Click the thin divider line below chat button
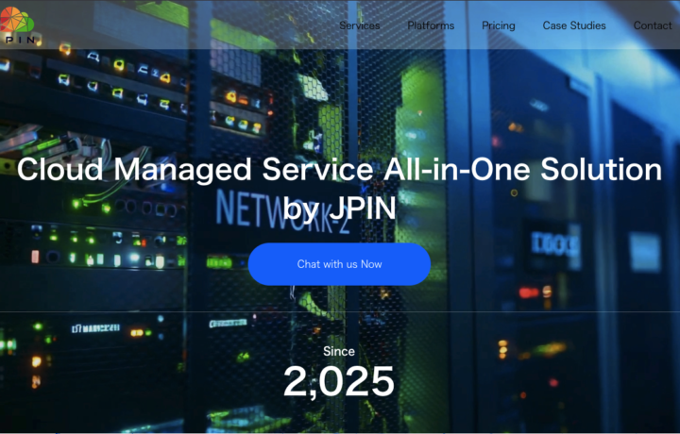The width and height of the screenshot is (680, 434). (142, 311)
